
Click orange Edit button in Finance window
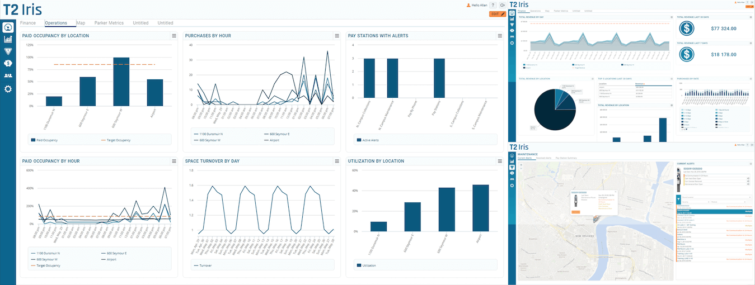click(x=749, y=7)
